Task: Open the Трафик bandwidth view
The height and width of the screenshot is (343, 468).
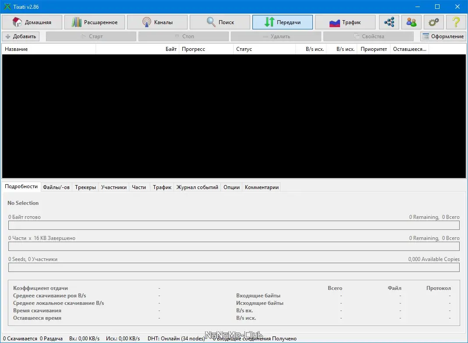Action: point(345,22)
